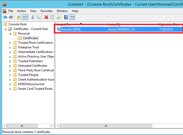The height and width of the screenshot is (135, 183).
Task: Open Help via blue question mark icon
Action: click(x=66, y=17)
